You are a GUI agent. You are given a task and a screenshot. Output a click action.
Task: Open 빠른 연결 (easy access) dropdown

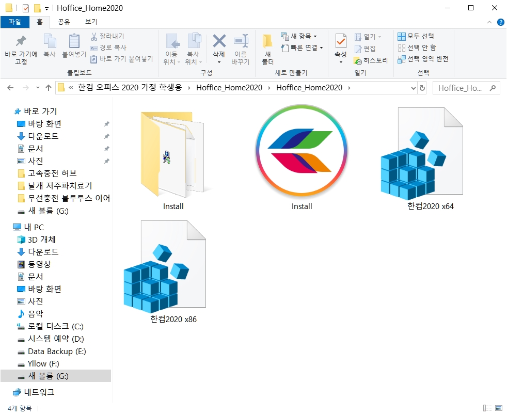pos(302,48)
